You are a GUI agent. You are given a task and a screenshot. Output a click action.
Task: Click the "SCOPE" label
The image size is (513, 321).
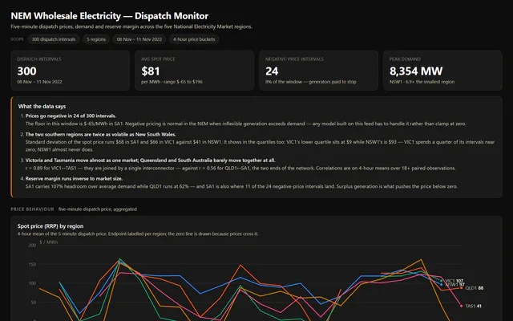(x=17, y=39)
